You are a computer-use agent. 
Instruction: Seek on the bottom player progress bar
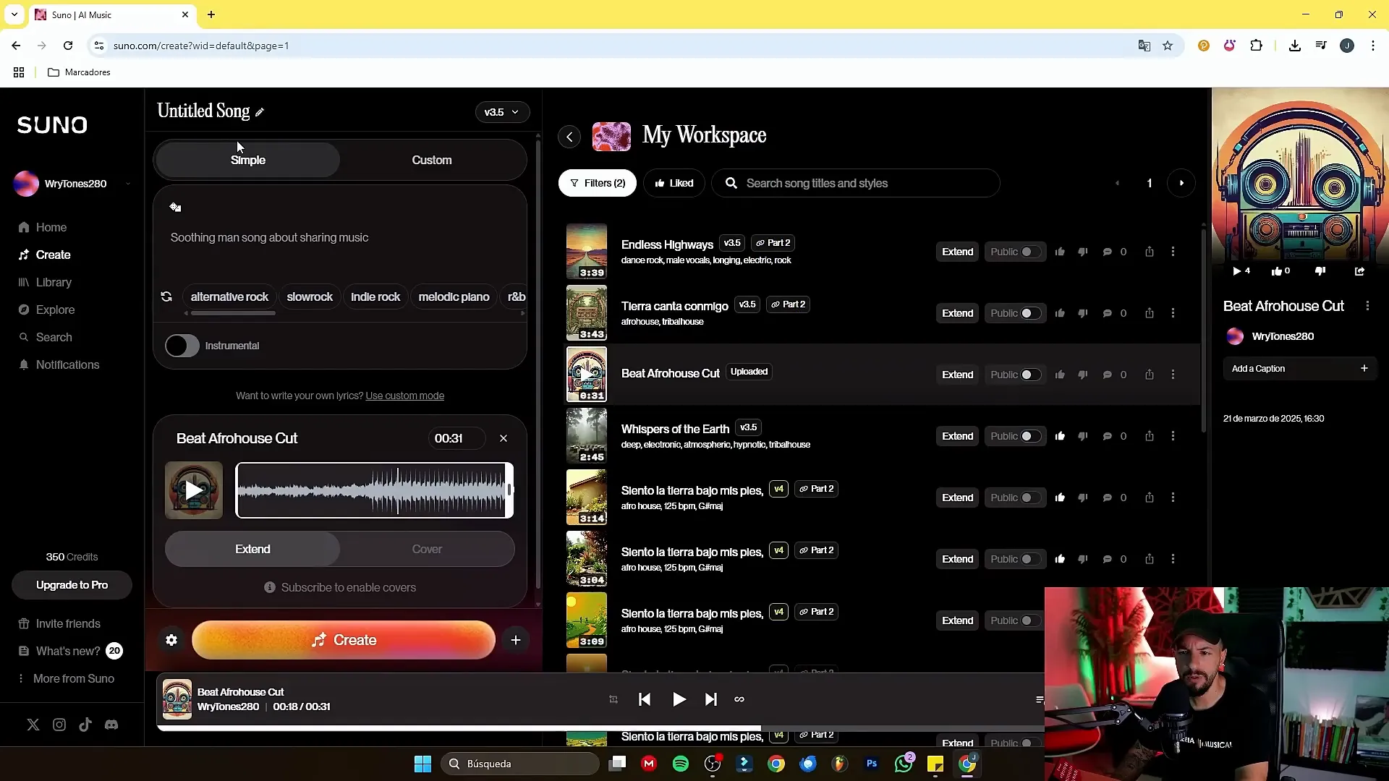click(600, 728)
